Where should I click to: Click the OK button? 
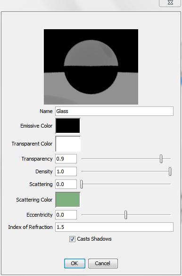point(74,263)
